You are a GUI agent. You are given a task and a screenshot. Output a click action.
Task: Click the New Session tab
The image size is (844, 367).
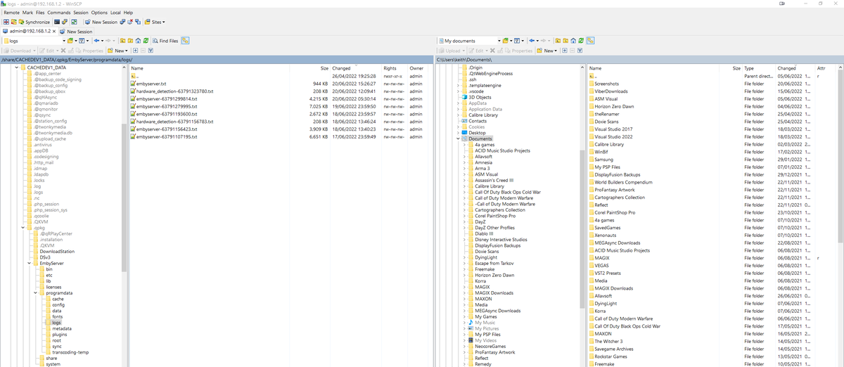(76, 32)
